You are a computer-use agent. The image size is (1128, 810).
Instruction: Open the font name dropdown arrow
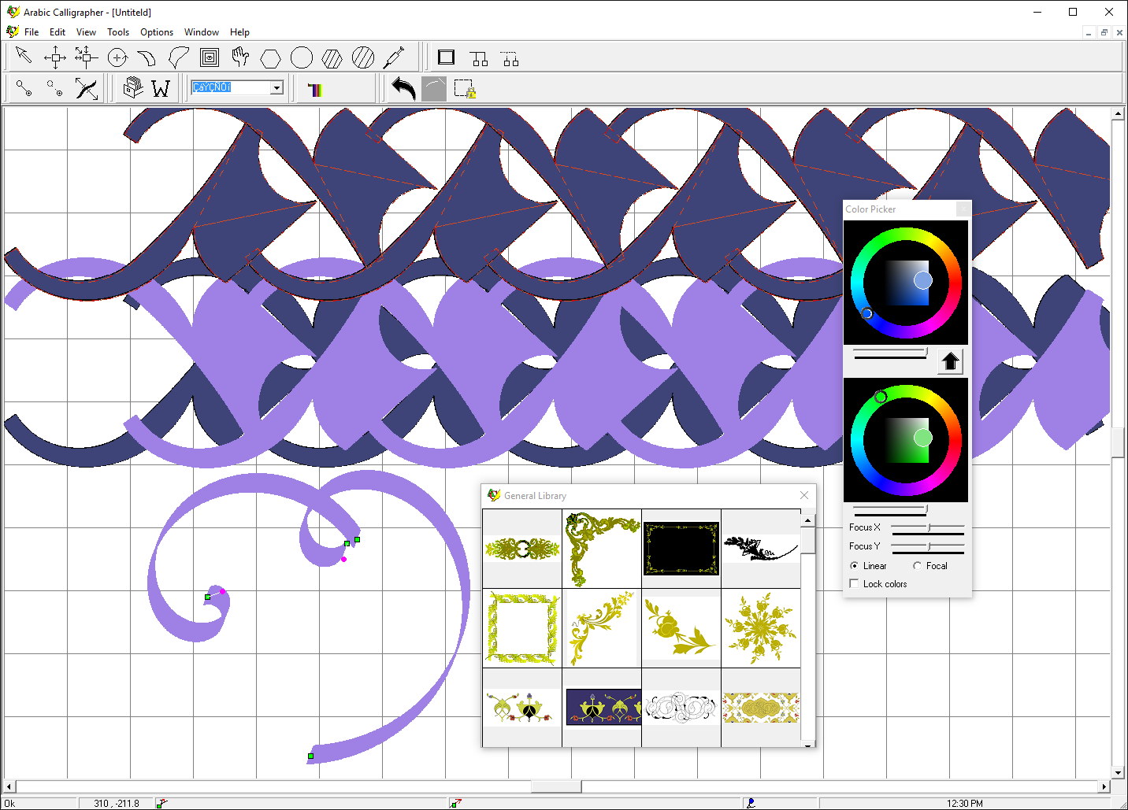coord(276,87)
